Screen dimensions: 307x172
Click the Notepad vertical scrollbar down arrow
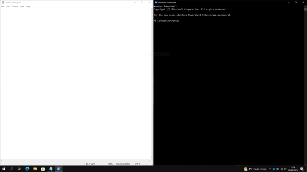(152, 158)
